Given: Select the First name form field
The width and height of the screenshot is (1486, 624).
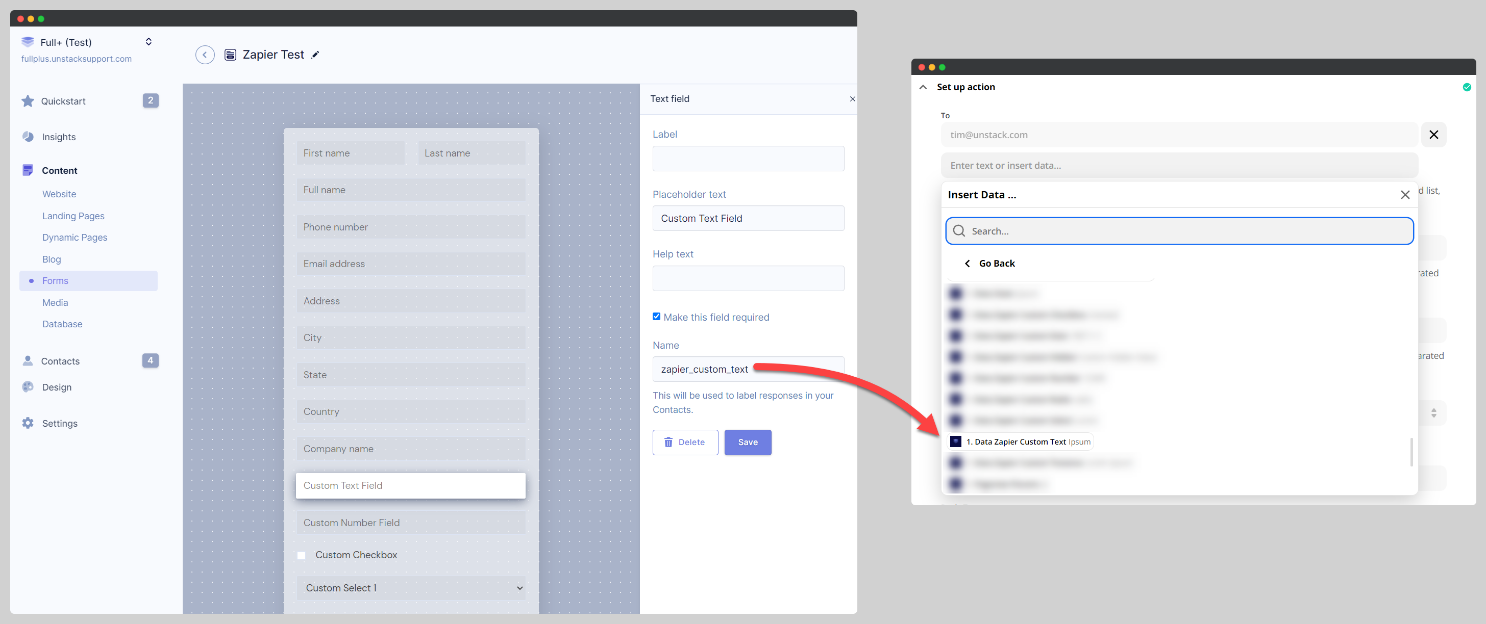Looking at the screenshot, I should (x=351, y=153).
